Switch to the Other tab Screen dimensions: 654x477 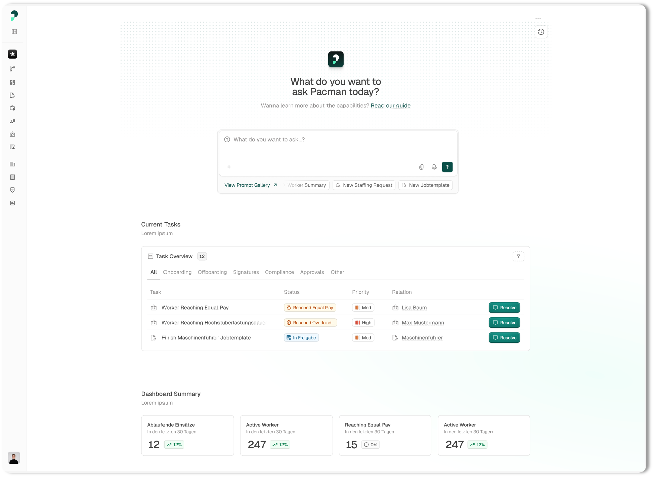point(338,272)
